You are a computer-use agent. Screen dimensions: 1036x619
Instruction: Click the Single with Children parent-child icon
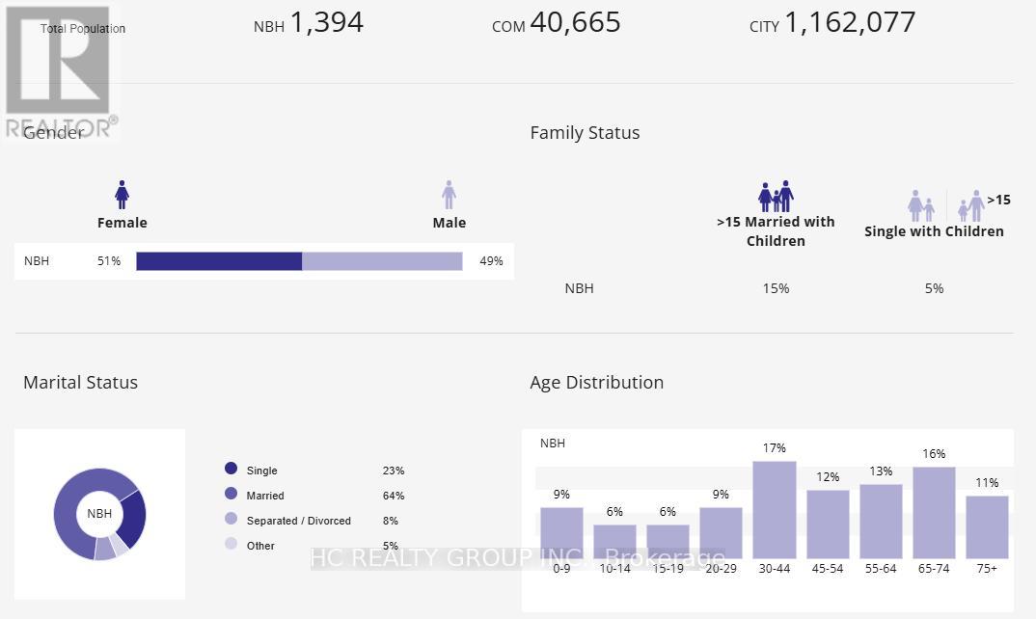921,205
